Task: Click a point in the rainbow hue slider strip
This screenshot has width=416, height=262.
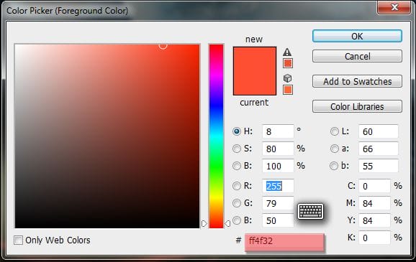Action: 216,136
